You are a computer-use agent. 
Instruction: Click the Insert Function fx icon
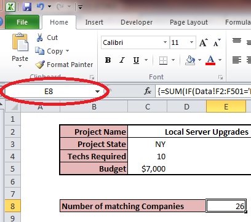click(148, 91)
